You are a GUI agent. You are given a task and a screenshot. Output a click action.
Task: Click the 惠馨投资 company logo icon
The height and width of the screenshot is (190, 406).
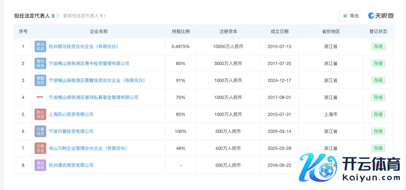pos(40,80)
